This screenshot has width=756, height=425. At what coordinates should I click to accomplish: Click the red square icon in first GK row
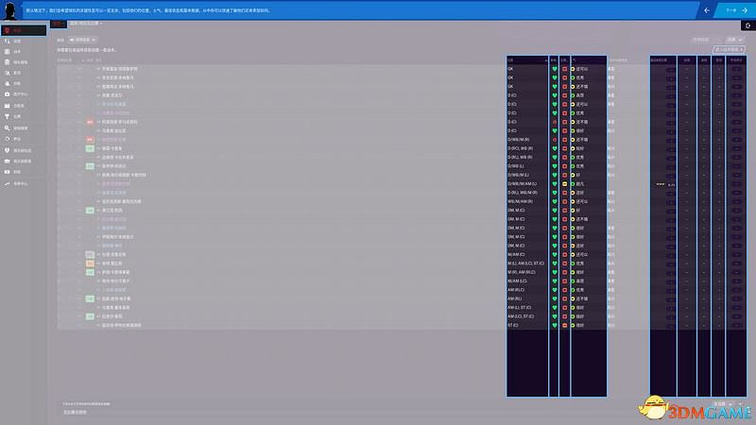coord(564,69)
